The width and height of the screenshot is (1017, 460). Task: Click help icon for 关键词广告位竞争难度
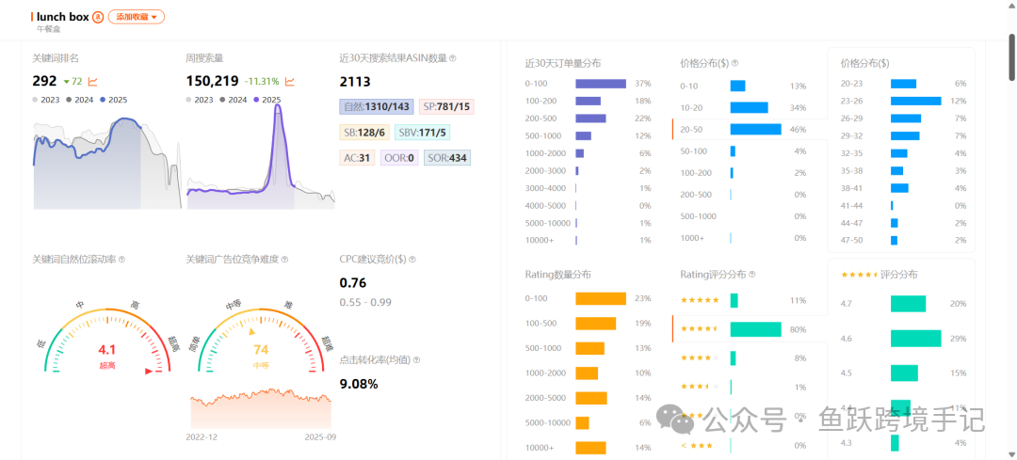point(284,259)
